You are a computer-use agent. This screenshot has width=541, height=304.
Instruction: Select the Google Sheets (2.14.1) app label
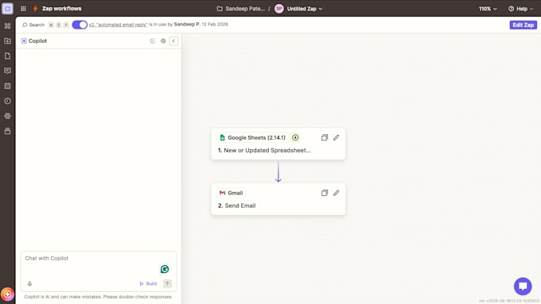click(252, 137)
